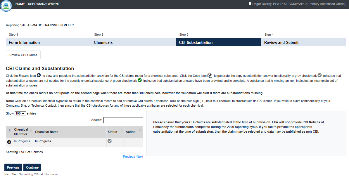Open USER MANAGEMENT menu item
Viewport: 349px width, 194px height.
pos(44,4)
